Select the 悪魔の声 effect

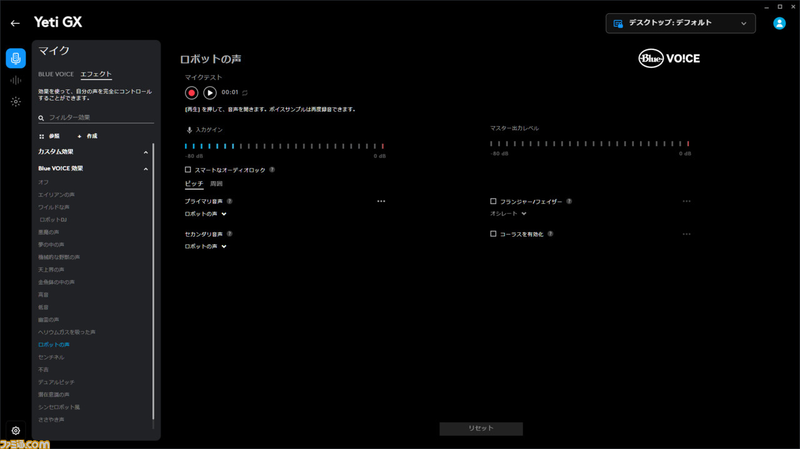49,232
